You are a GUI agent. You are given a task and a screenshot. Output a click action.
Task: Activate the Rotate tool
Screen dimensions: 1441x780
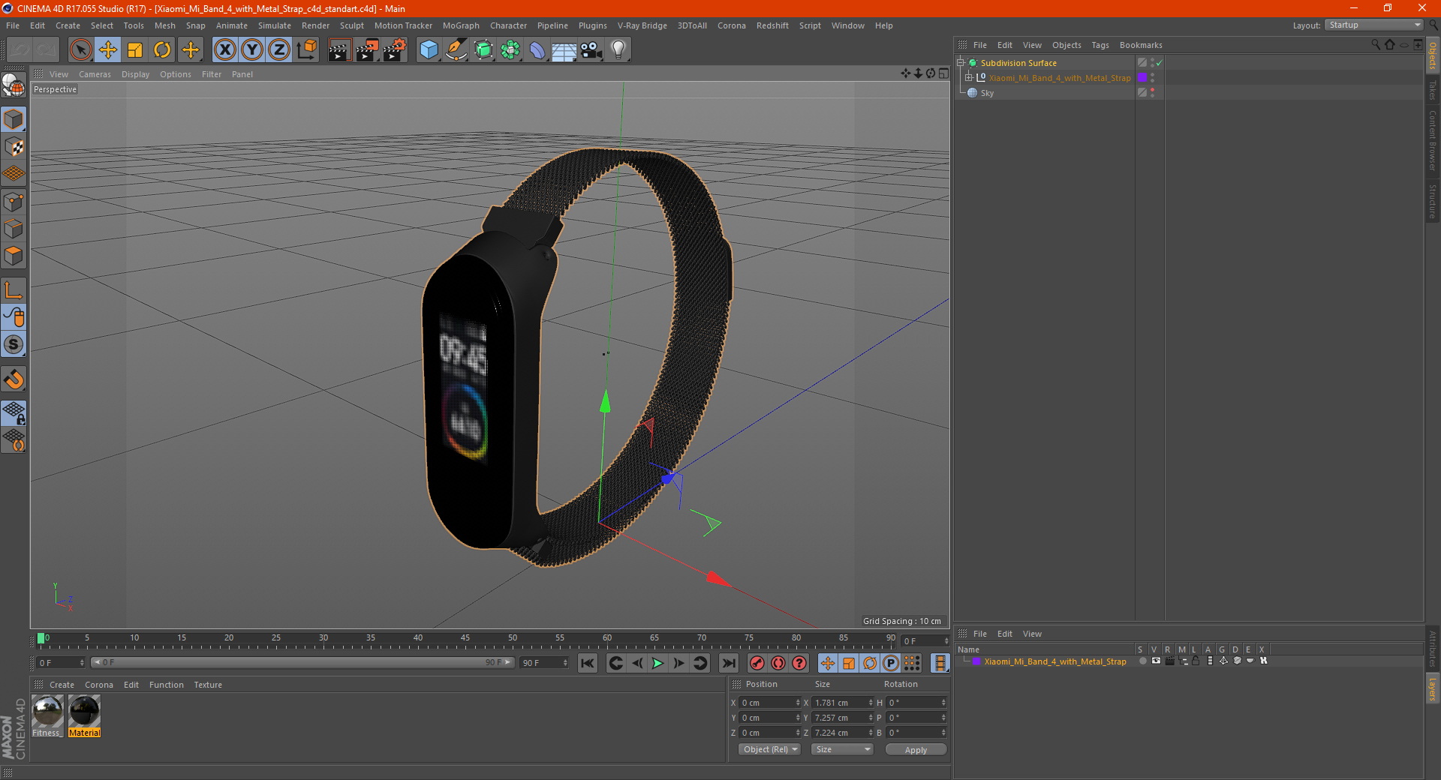point(162,50)
